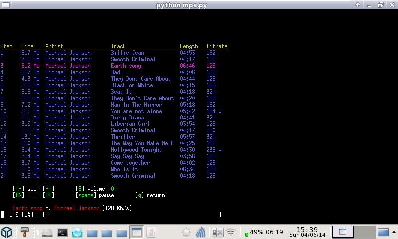
Task: Click the 'Artist' column header
Action: [54, 46]
